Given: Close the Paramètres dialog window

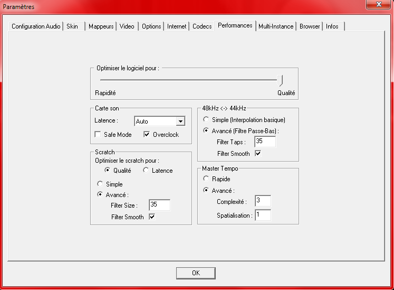Looking at the screenshot, I should point(377,5).
